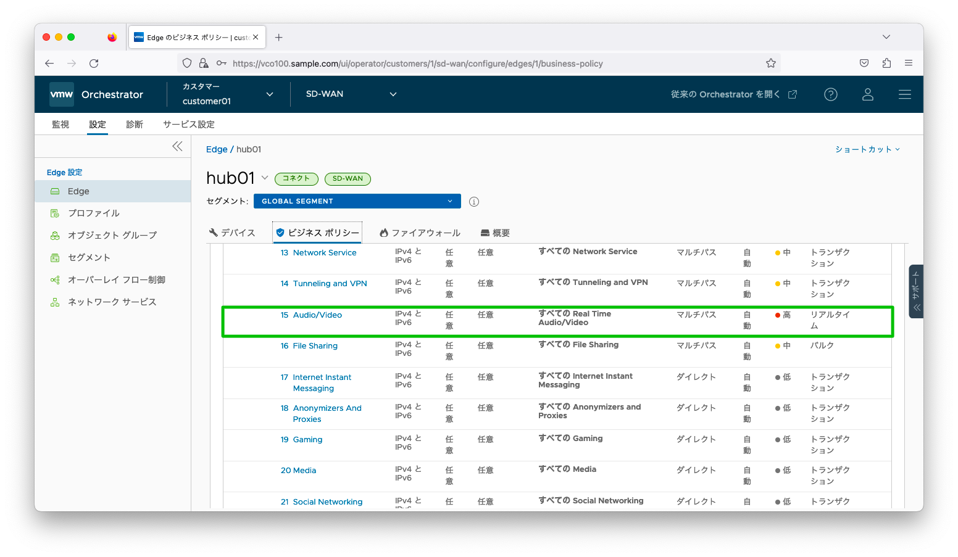The image size is (958, 557).
Task: Open the Social Networking rule
Action: [328, 502]
